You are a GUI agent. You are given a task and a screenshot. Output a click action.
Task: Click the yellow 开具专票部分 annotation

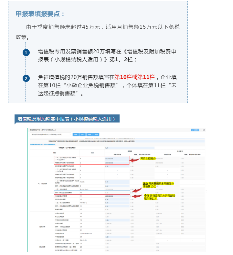(x=148, y=159)
